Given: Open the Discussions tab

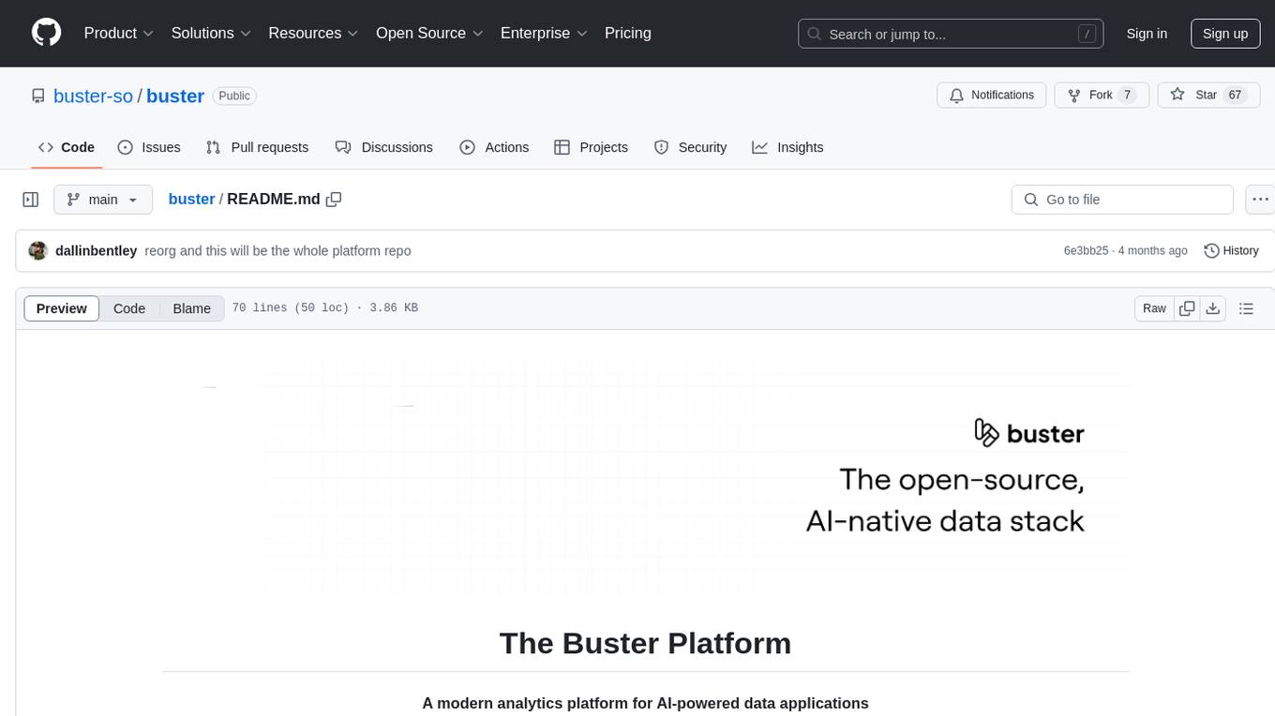Looking at the screenshot, I should pos(384,147).
